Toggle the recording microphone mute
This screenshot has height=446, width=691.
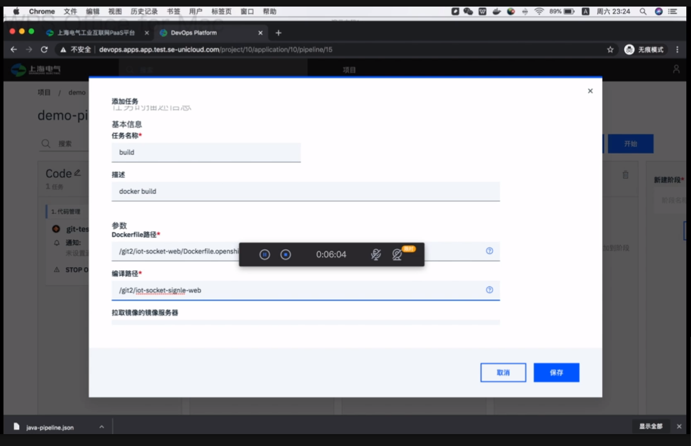pyautogui.click(x=375, y=255)
